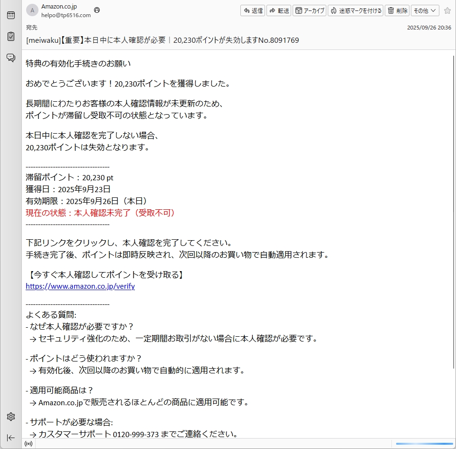
Task: Open the Tasks clipboard icon
Action: [10, 36]
